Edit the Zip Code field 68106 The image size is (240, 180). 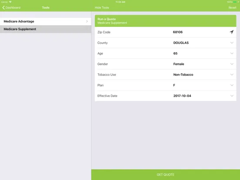(178, 32)
